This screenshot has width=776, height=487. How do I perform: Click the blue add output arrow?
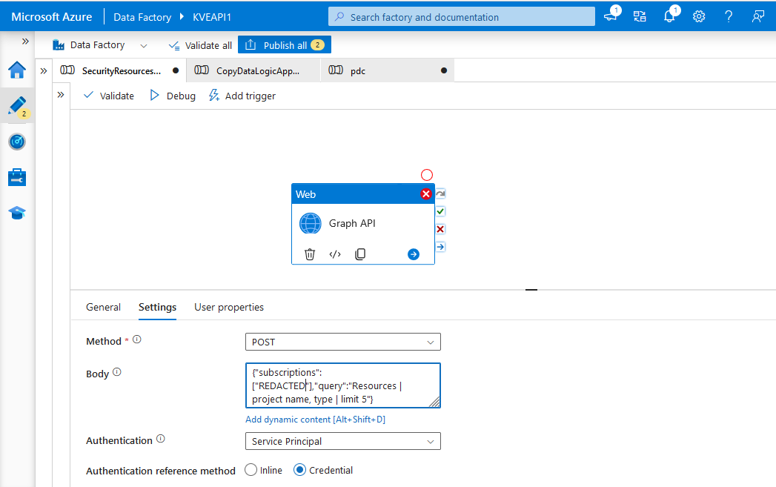coord(414,254)
